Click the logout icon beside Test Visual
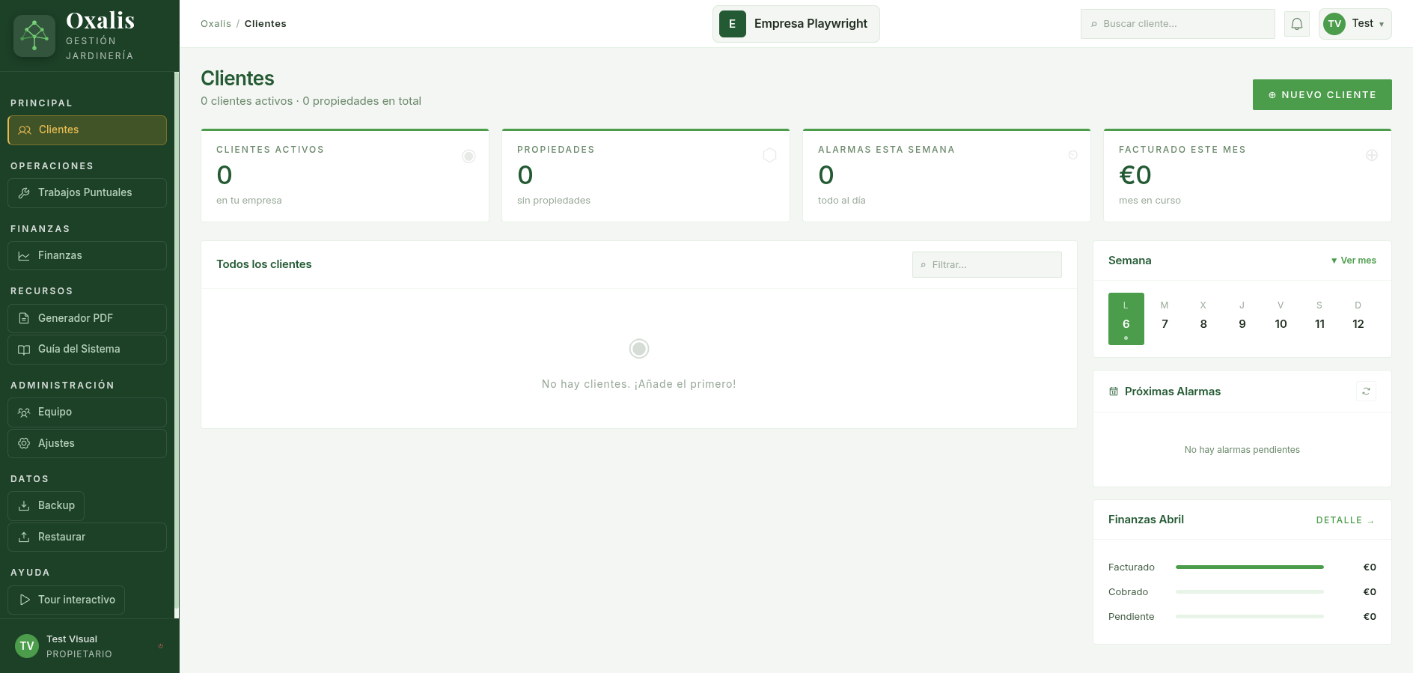 [x=160, y=646]
